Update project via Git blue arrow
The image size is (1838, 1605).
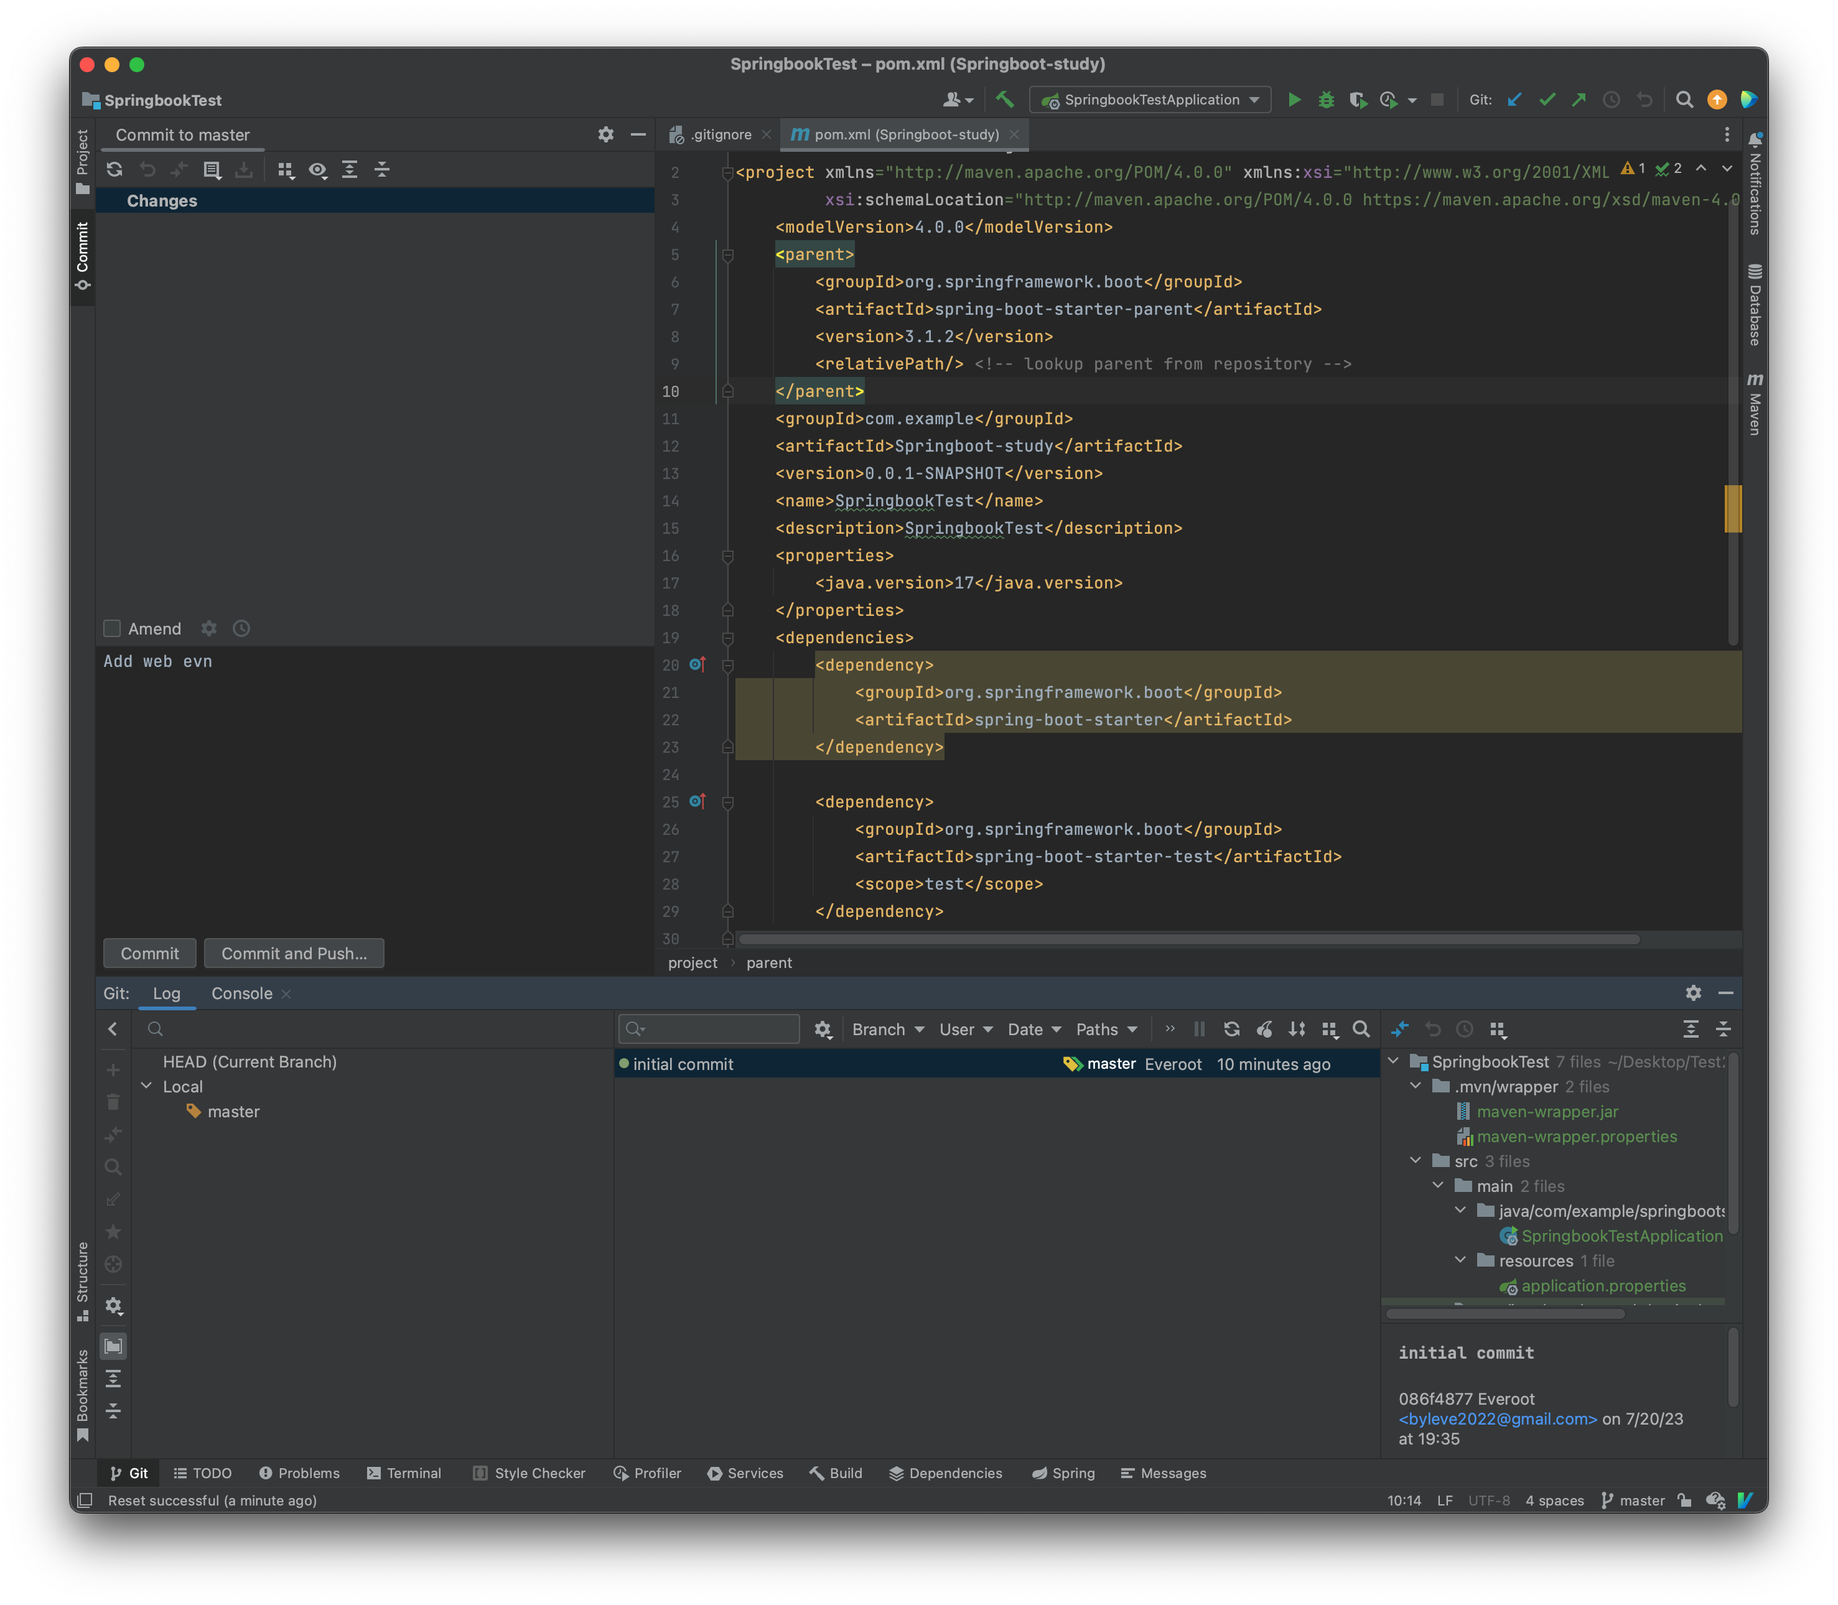pyautogui.click(x=1514, y=100)
